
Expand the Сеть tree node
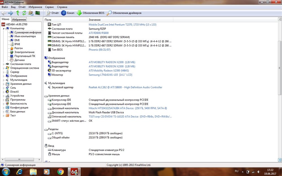click(4, 88)
